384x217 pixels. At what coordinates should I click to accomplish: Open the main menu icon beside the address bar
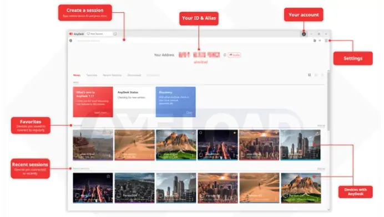pos(326,40)
